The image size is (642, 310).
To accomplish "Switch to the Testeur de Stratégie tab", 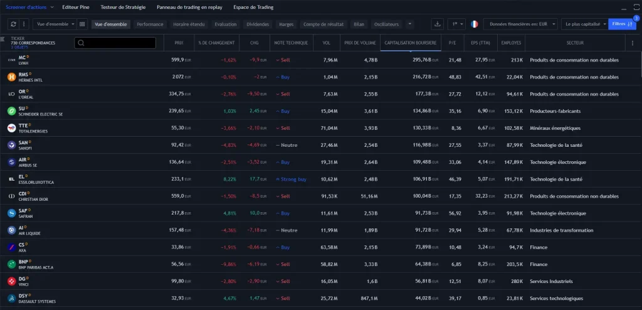I will coord(123,7).
